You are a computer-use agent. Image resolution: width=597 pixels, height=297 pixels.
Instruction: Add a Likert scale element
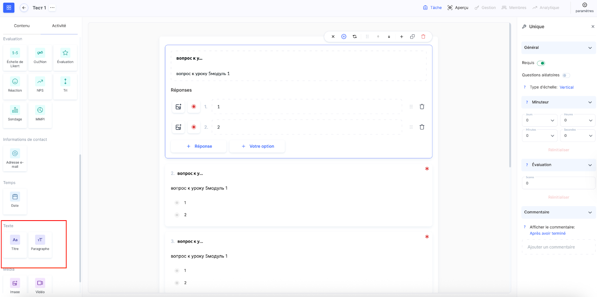(x=15, y=57)
